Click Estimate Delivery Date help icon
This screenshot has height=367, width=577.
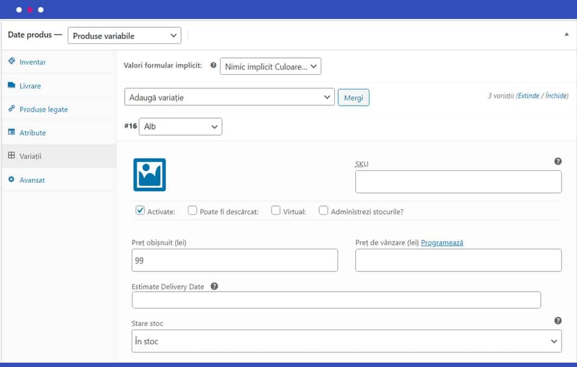[x=214, y=286]
